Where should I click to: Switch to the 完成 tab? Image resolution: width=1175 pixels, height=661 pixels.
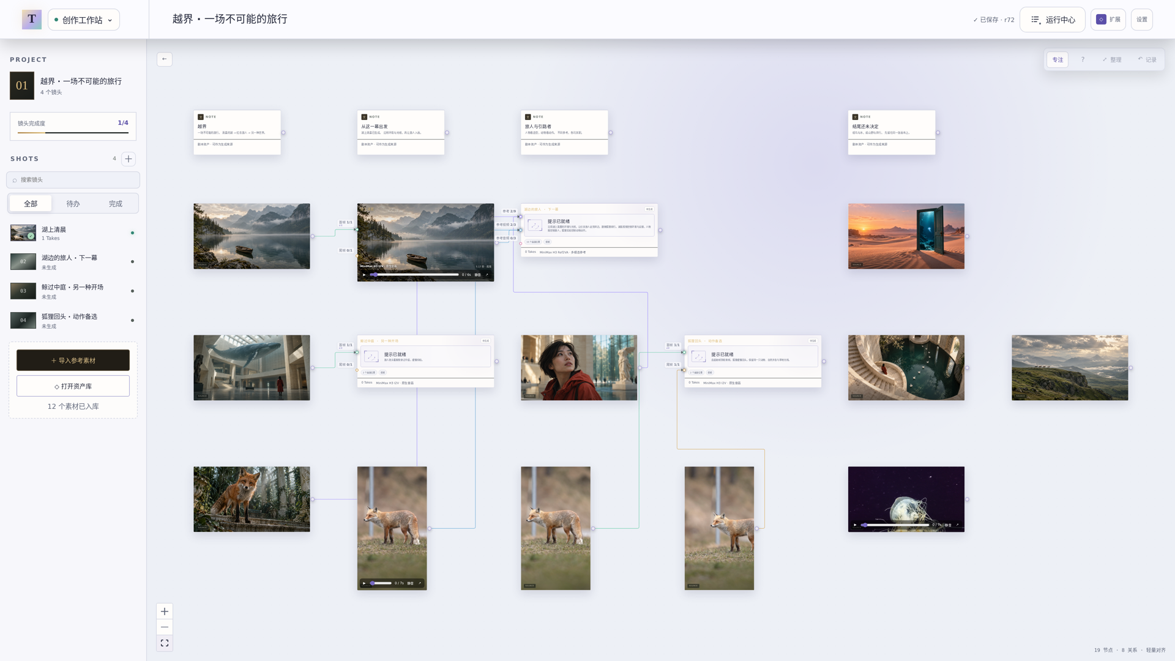coord(116,204)
